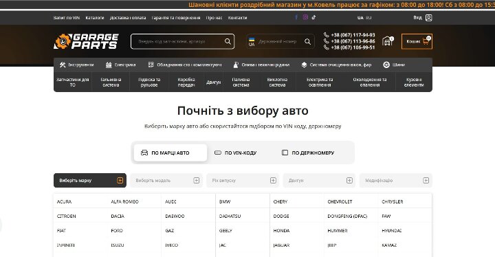Choose the DODGE brand
The height and width of the screenshot is (257, 495).
click(x=281, y=216)
